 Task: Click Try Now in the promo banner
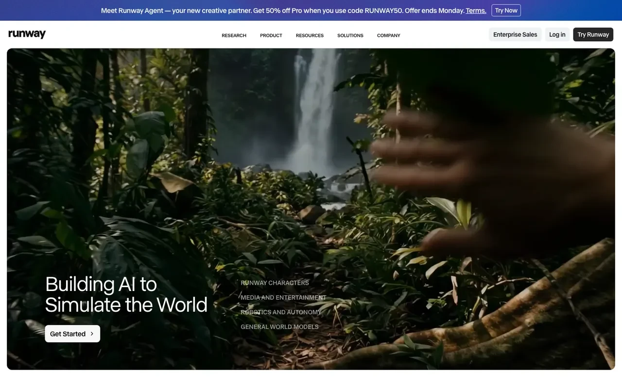506,10
